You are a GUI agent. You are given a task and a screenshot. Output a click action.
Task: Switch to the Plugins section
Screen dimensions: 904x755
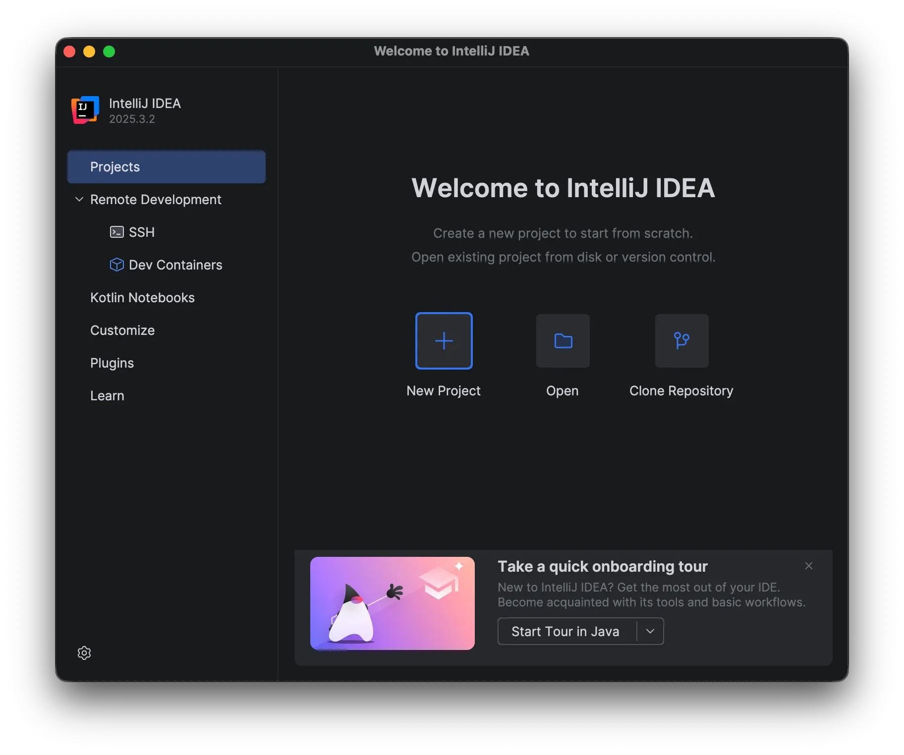pyautogui.click(x=112, y=363)
